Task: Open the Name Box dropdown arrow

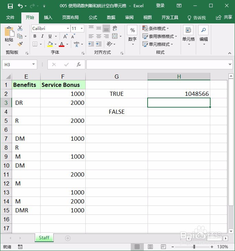Action: [33, 64]
